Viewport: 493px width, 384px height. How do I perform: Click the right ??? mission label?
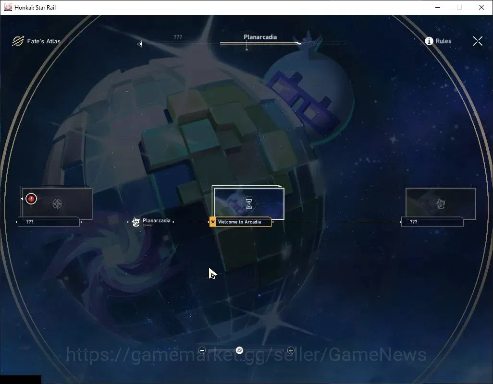point(432,222)
